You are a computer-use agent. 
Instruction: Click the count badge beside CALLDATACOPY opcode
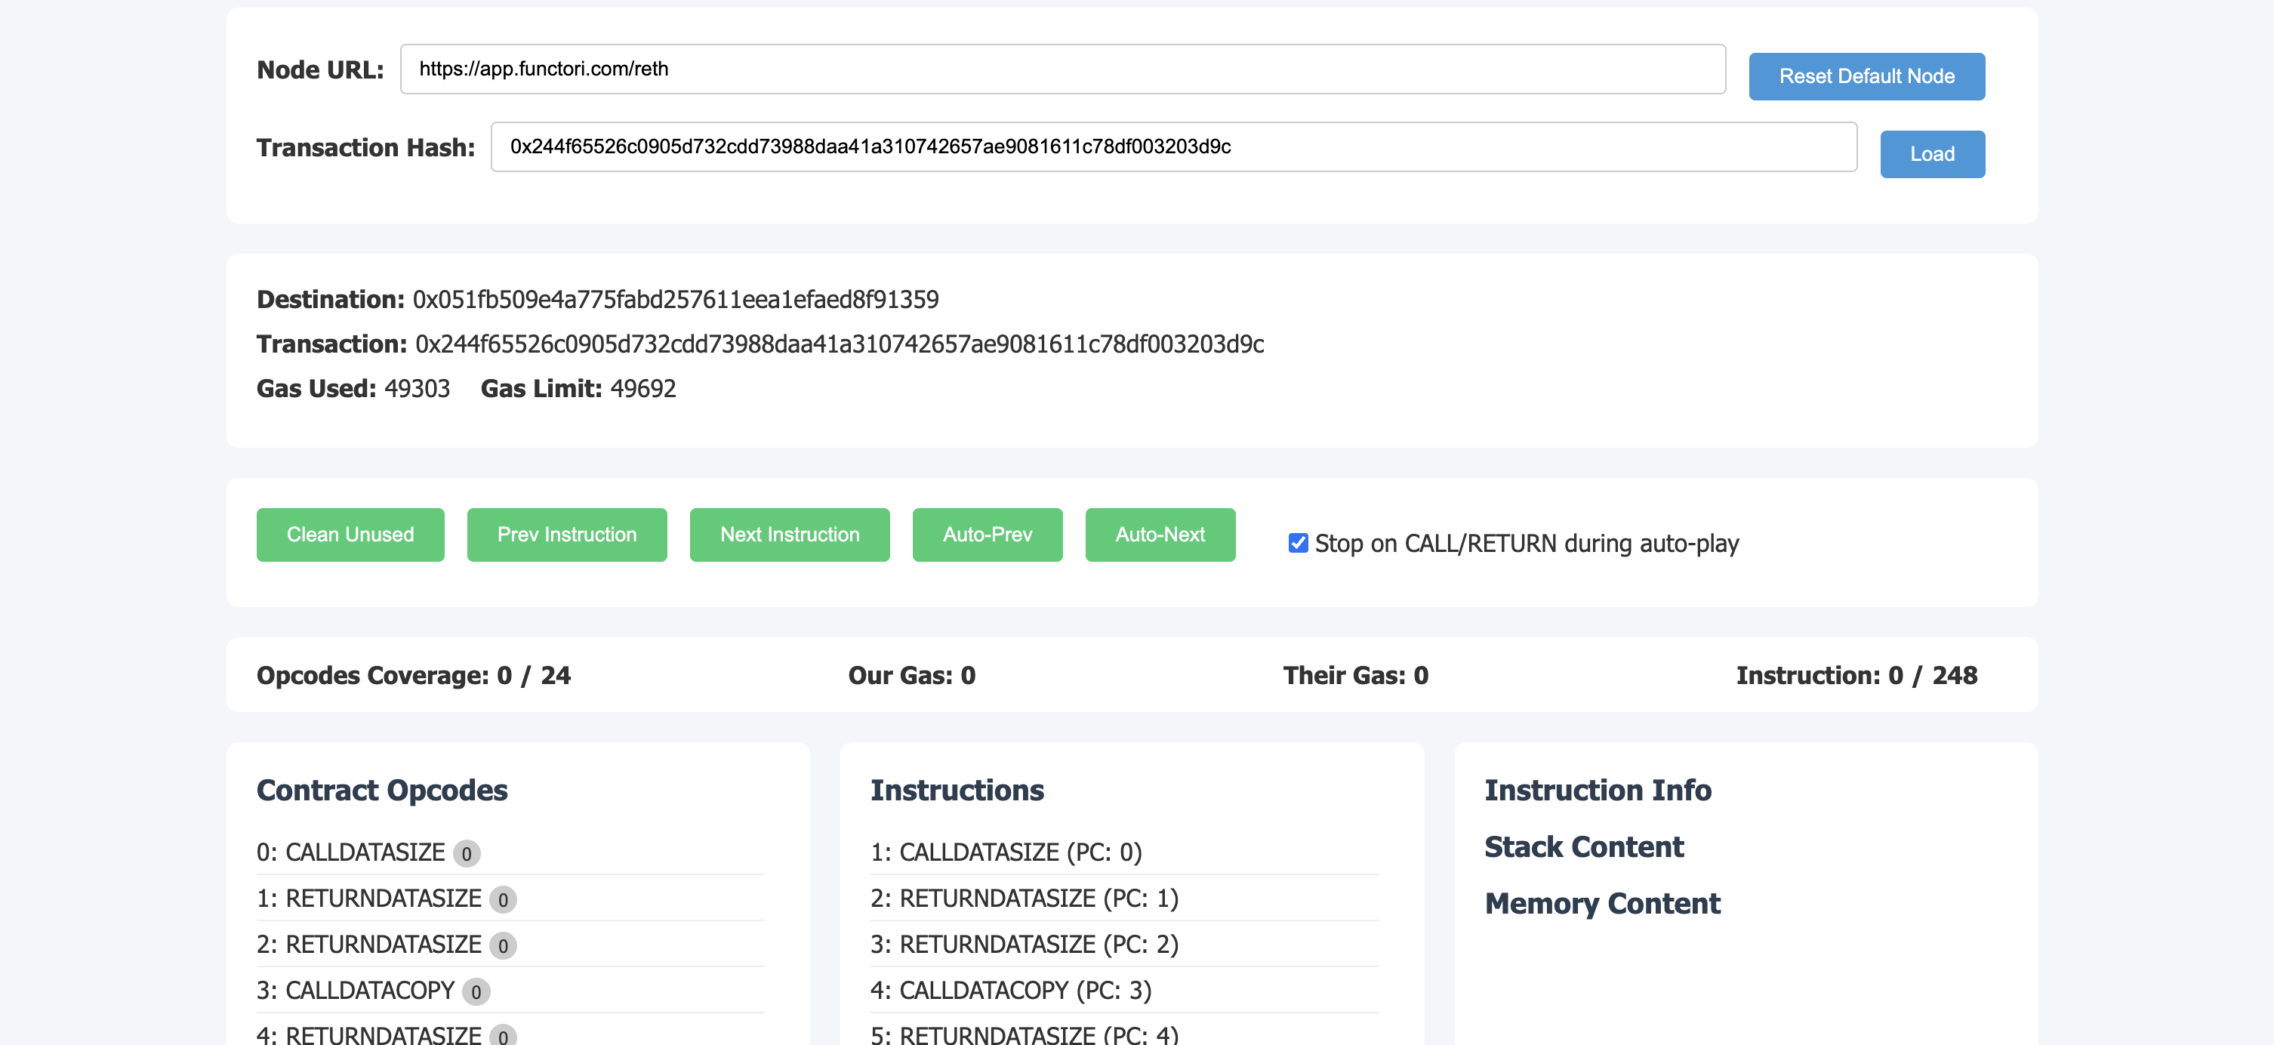[x=476, y=992]
